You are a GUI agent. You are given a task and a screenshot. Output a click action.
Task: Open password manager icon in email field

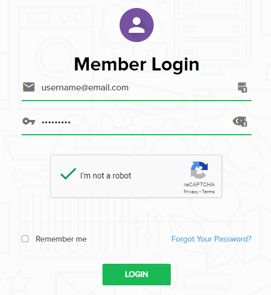[243, 88]
